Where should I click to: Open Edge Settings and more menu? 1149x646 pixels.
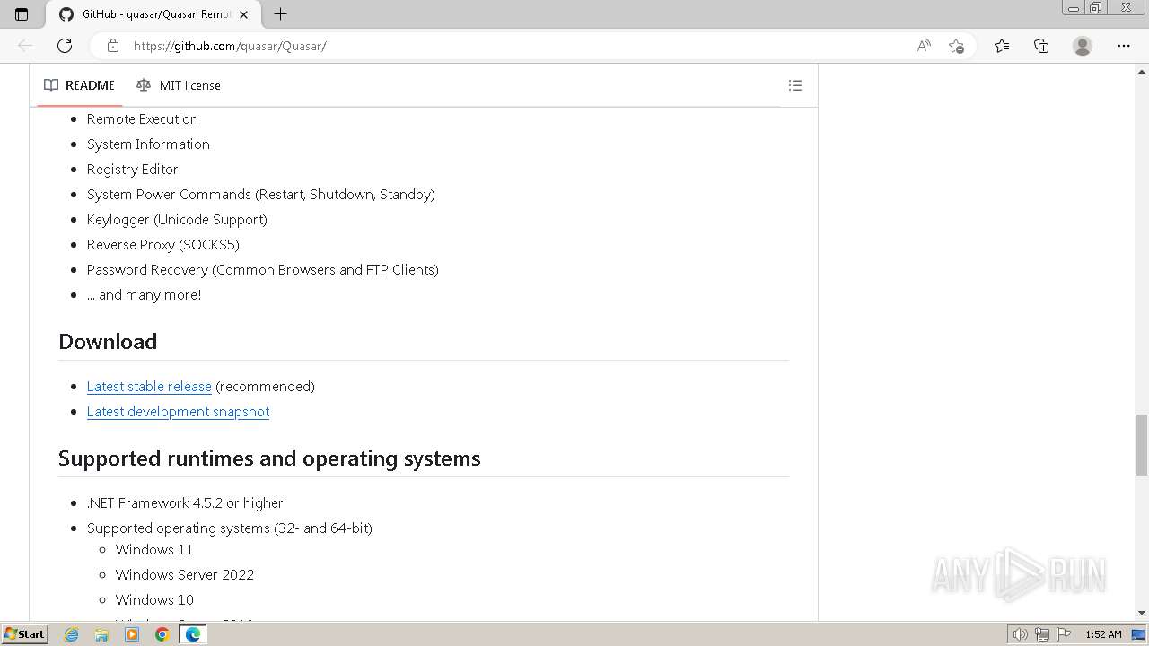pos(1124,46)
